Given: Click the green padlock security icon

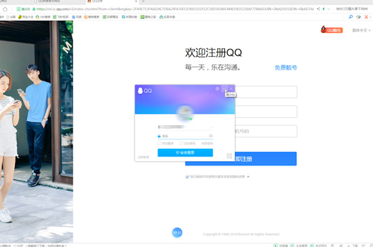Looking at the screenshot, I should coord(34,9).
